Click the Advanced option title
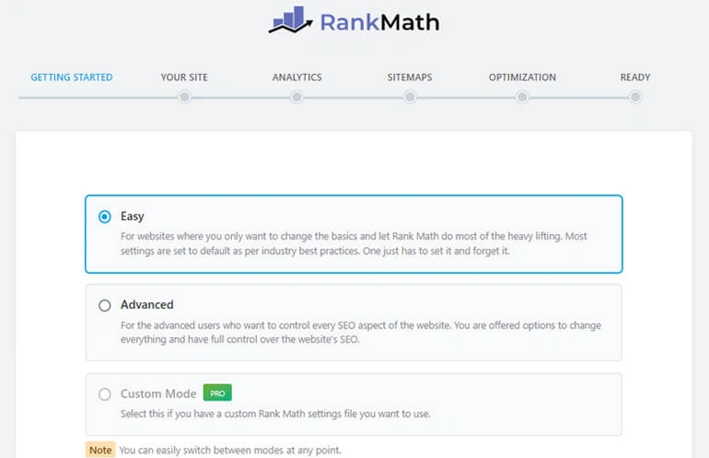709x458 pixels. (x=147, y=305)
